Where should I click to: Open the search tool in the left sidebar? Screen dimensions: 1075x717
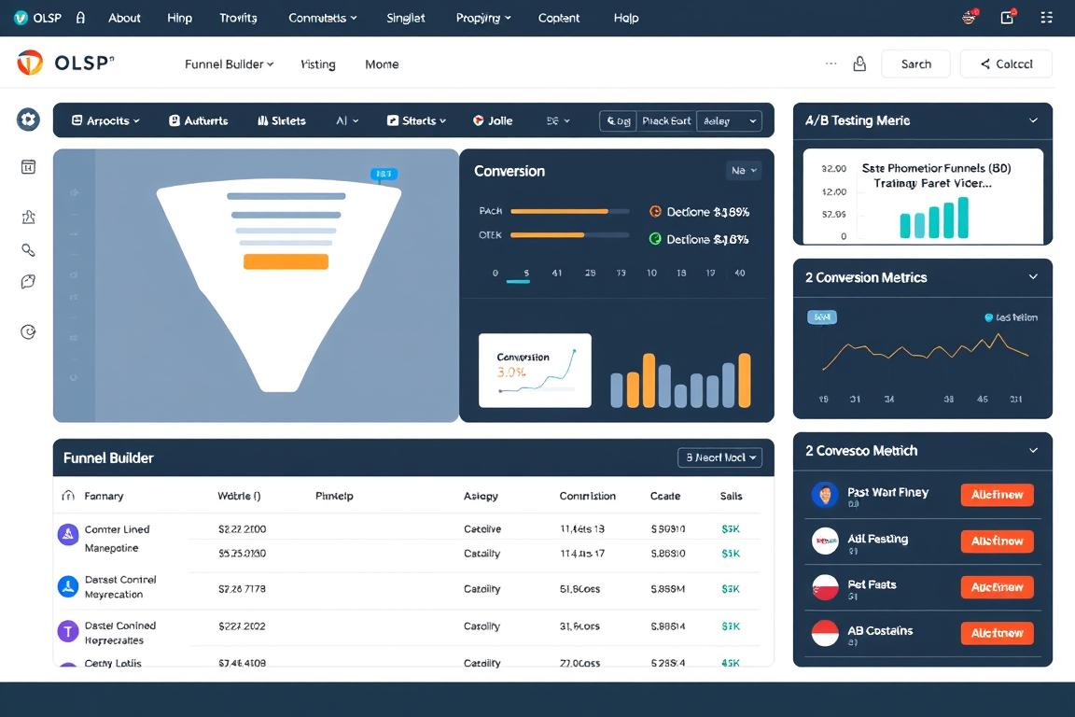(28, 249)
